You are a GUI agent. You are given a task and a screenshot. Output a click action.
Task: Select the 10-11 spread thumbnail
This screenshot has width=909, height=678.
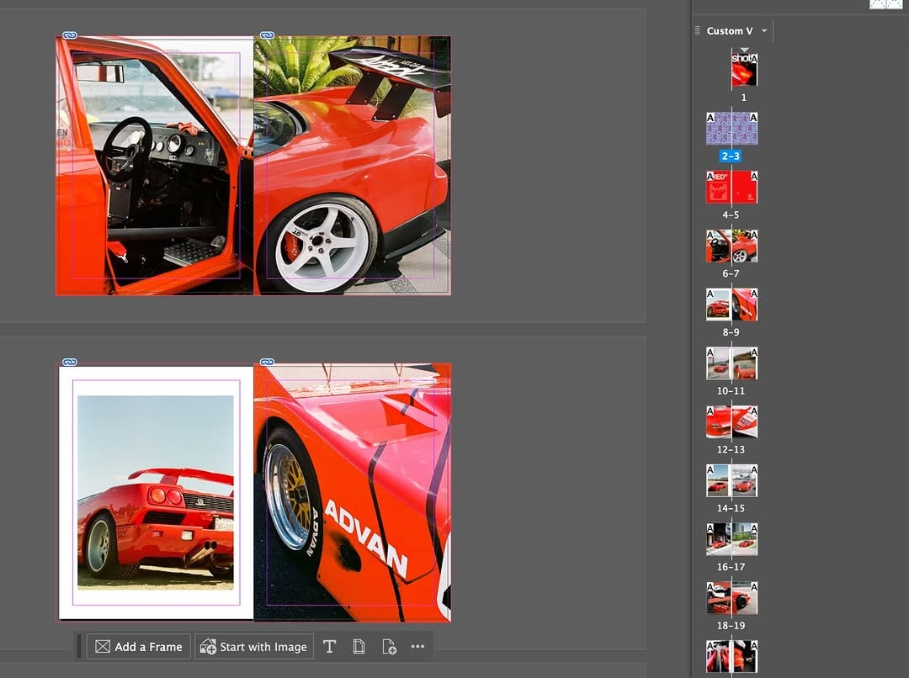(x=731, y=363)
